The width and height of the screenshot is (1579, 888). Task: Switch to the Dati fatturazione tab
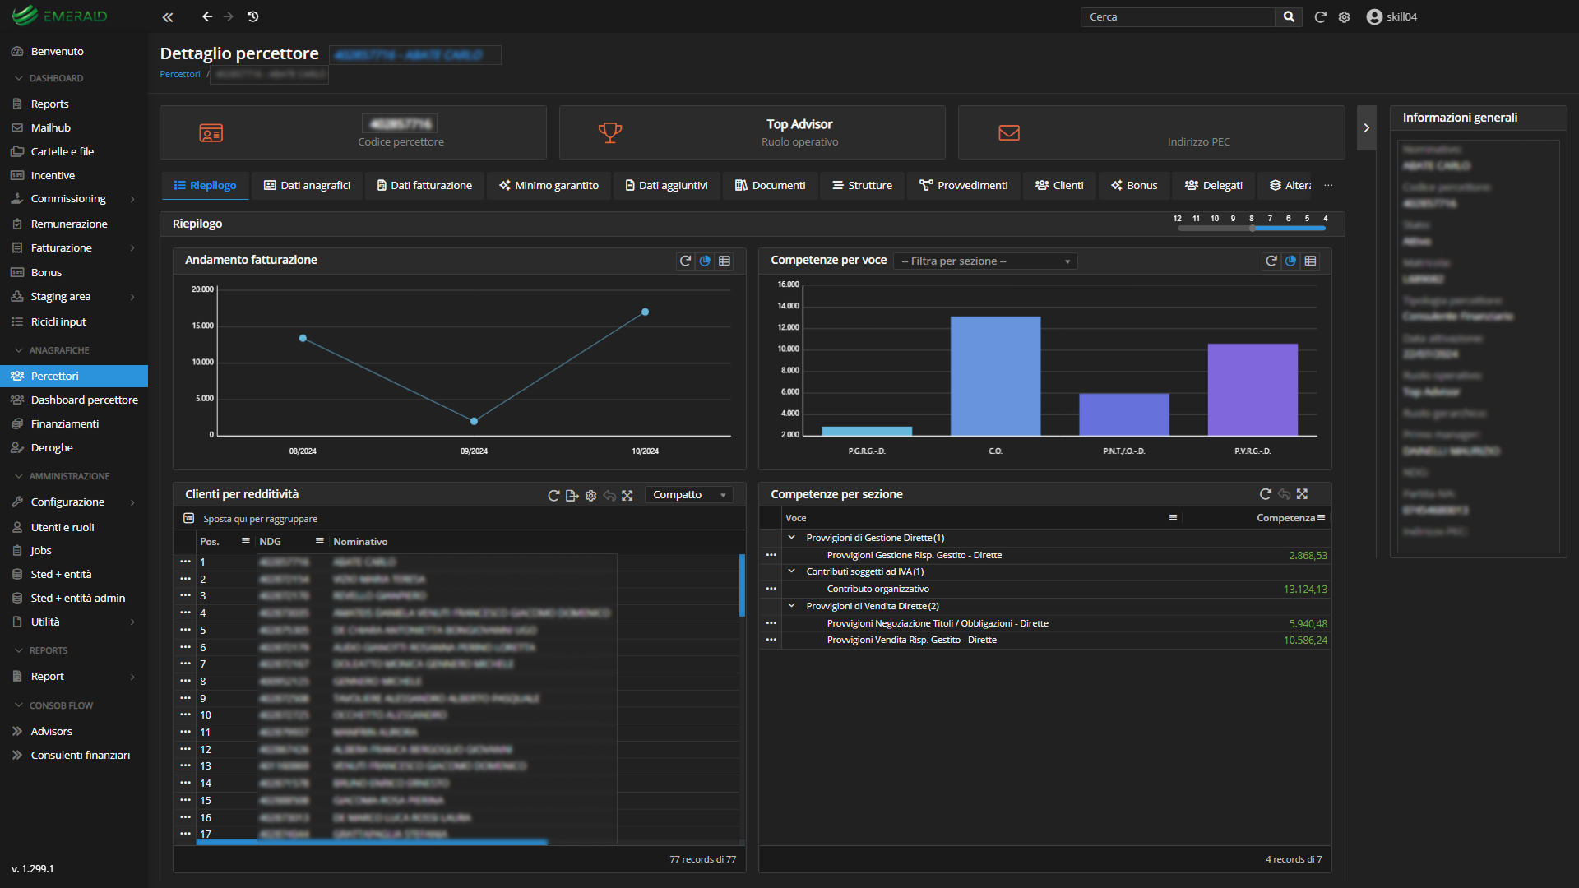[424, 186]
